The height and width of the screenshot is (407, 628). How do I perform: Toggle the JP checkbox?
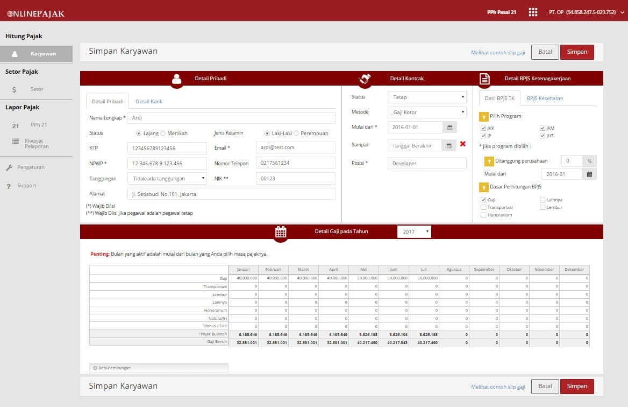483,136
